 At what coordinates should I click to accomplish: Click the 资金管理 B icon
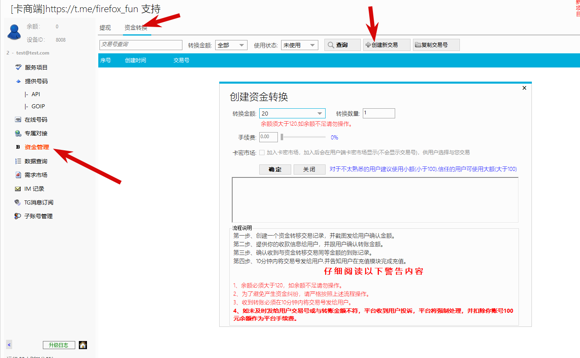18,147
